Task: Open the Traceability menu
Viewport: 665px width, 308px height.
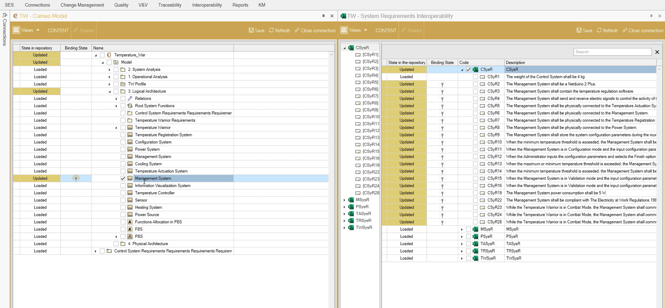Action: pyautogui.click(x=170, y=5)
